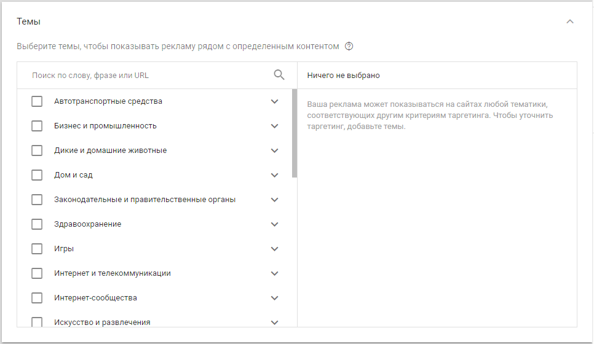Click Законодательные и правительственные органы label
Viewport: 594px width, 344px height.
pos(145,200)
